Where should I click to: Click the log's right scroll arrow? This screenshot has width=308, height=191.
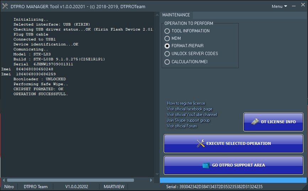coord(151,180)
